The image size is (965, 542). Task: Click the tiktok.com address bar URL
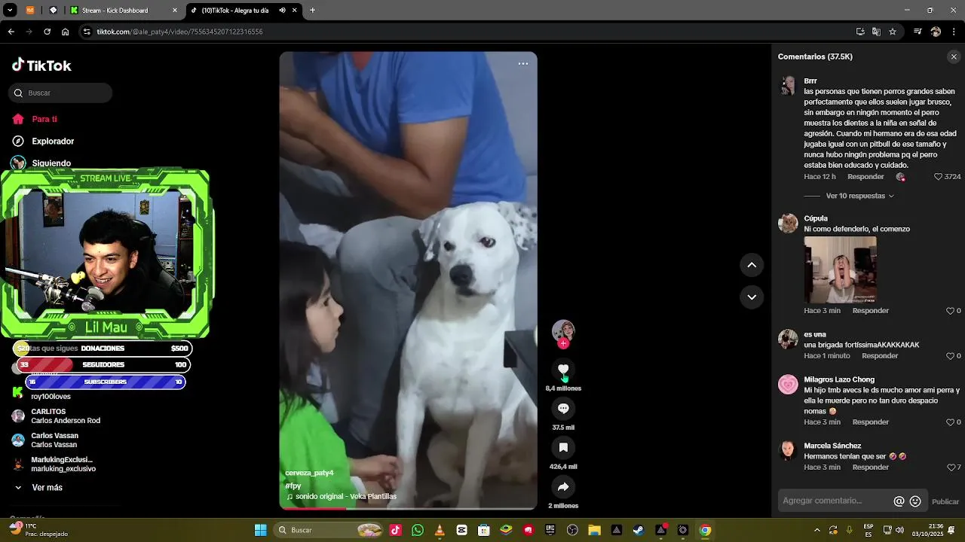pyautogui.click(x=179, y=32)
